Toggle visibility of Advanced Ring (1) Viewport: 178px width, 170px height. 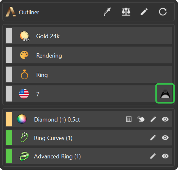(165, 156)
